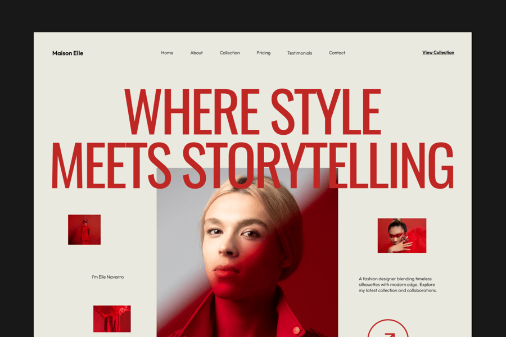506x337 pixels.
Task: Go to the About page
Action: [x=197, y=53]
